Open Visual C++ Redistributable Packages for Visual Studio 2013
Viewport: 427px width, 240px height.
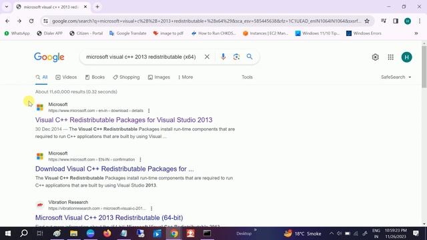coord(123,120)
